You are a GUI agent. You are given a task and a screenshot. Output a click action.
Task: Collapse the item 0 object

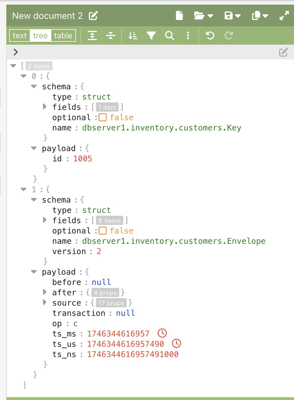[23, 76]
